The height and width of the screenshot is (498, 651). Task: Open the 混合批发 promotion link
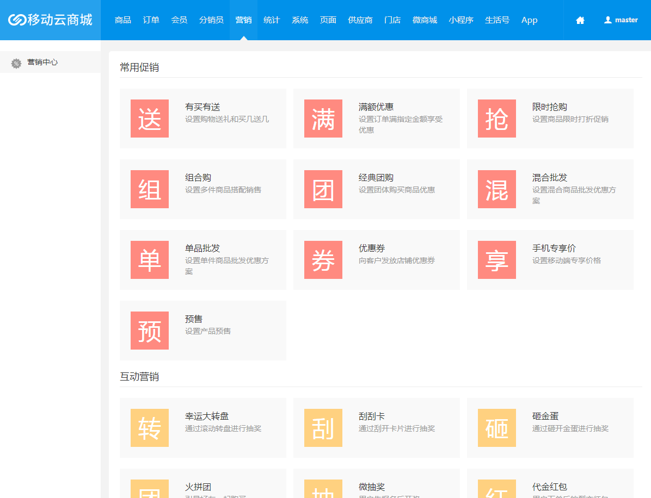tap(549, 178)
